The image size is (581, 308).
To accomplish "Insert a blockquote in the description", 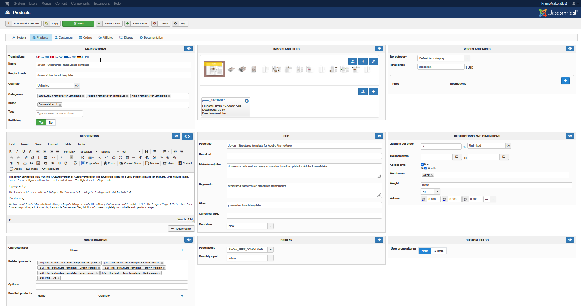I will pos(32,163).
